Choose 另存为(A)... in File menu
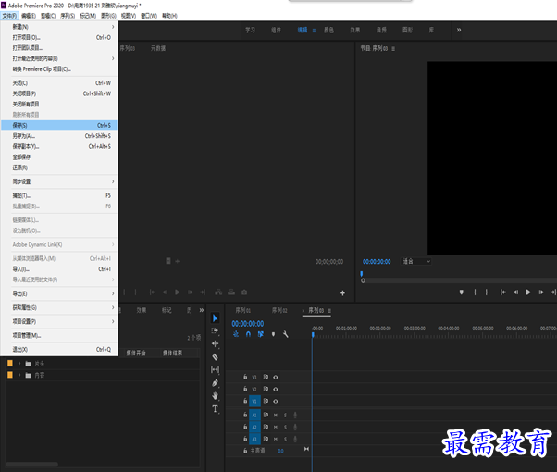Image resolution: width=557 pixels, height=472 pixels. (59, 136)
